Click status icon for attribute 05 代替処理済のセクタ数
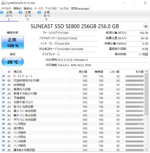The width and height of the screenshot is (150, 153). (x=3, y=80)
